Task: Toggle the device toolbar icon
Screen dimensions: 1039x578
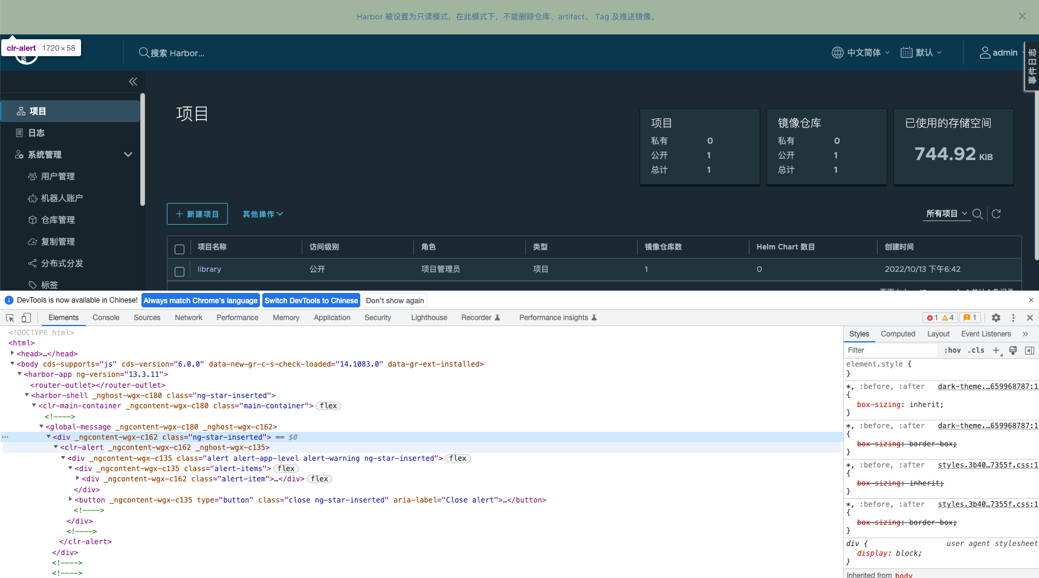Action: pyautogui.click(x=26, y=318)
